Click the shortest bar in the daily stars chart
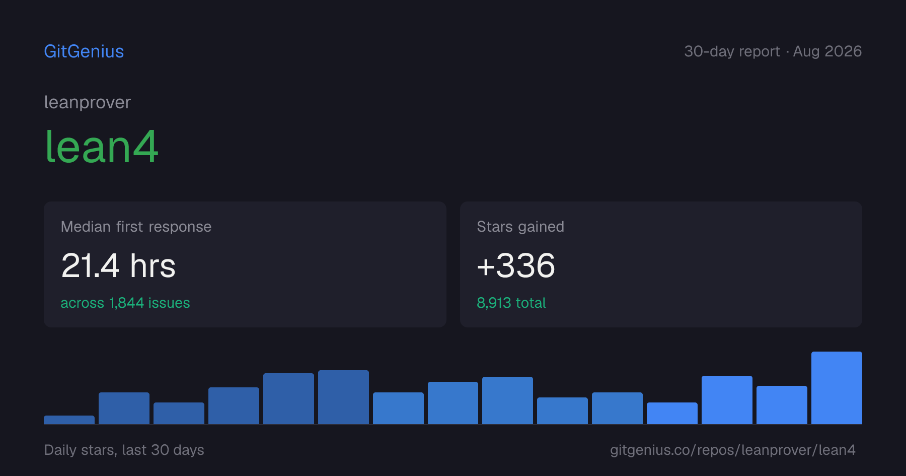This screenshot has width=906, height=476. [69, 420]
